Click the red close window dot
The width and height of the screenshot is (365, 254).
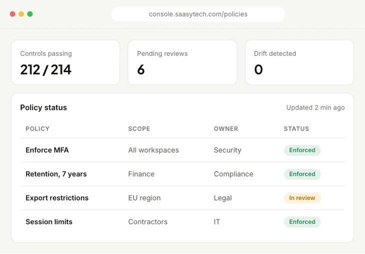click(x=12, y=14)
